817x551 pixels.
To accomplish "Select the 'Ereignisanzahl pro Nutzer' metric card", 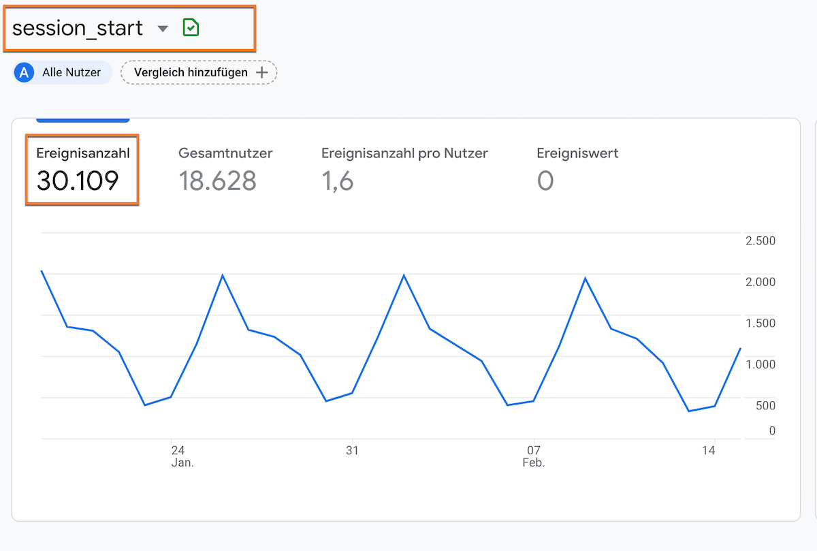I will pos(404,169).
